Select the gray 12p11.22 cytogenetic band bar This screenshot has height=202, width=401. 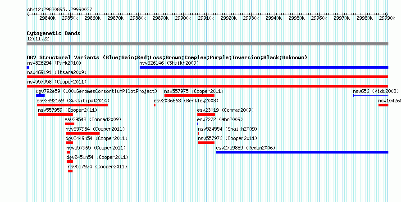coord(207,44)
